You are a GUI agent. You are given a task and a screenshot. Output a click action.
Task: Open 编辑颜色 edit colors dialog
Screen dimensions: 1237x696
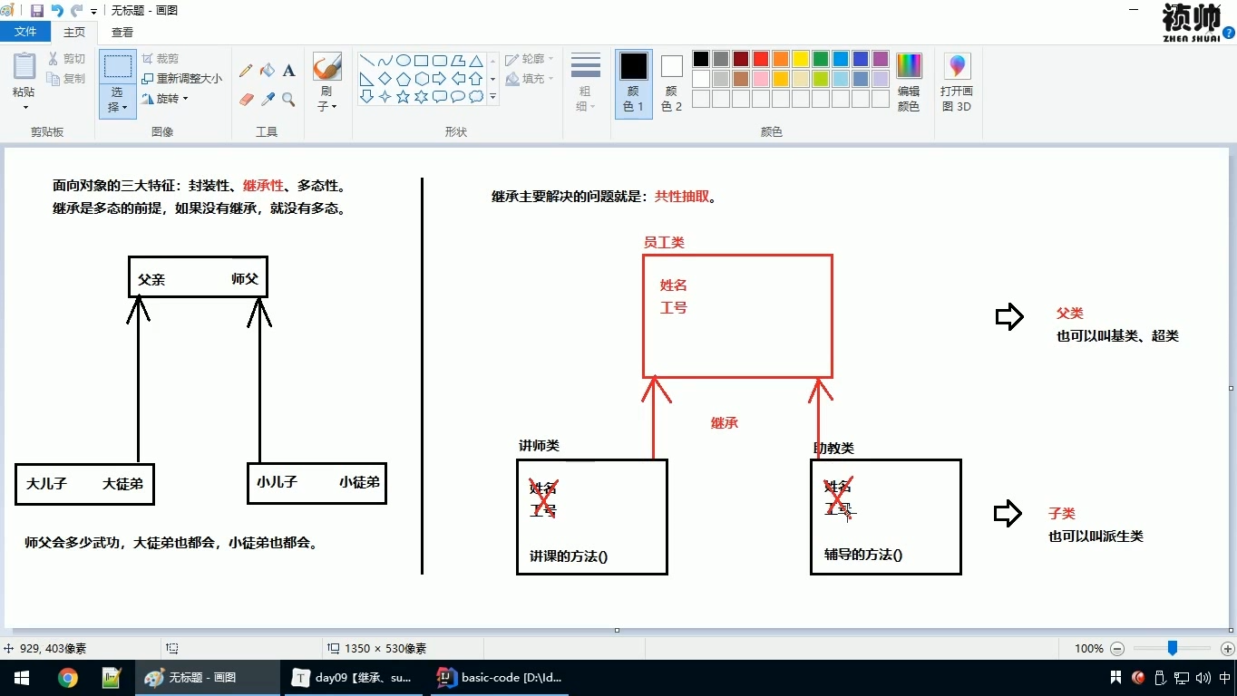(909, 82)
